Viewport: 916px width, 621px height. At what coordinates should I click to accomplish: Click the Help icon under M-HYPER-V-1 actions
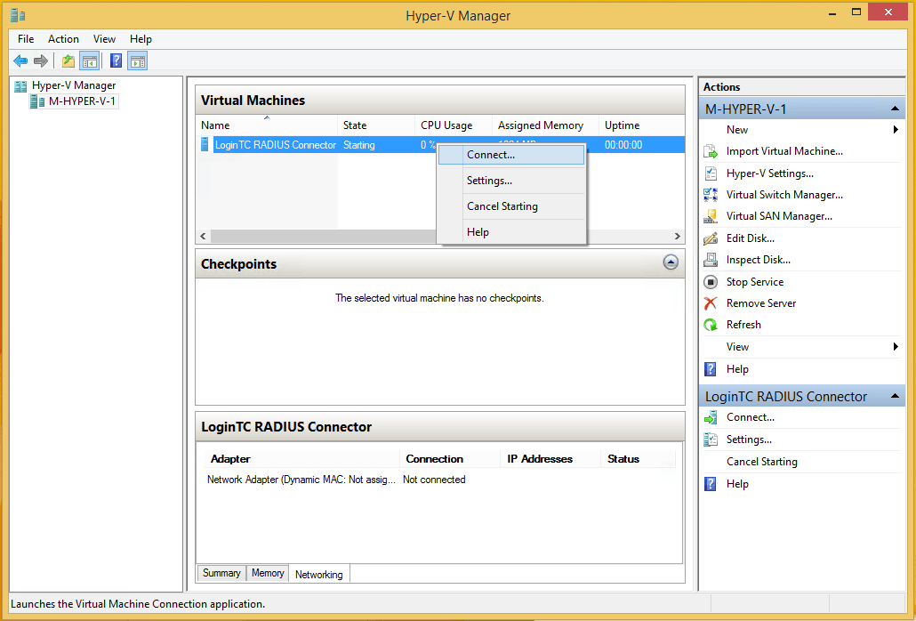[711, 369]
